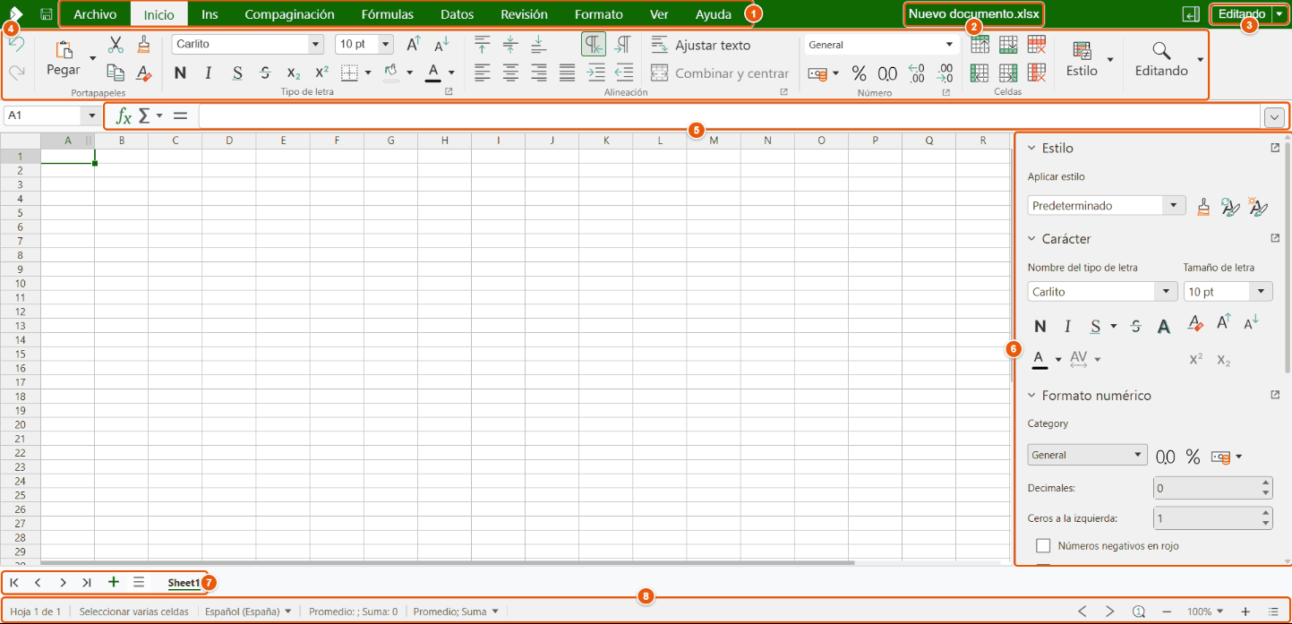Delete columns using the Celdas group icon

pos(1037,73)
